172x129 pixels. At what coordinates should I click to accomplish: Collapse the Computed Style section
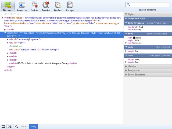pos(136,19)
